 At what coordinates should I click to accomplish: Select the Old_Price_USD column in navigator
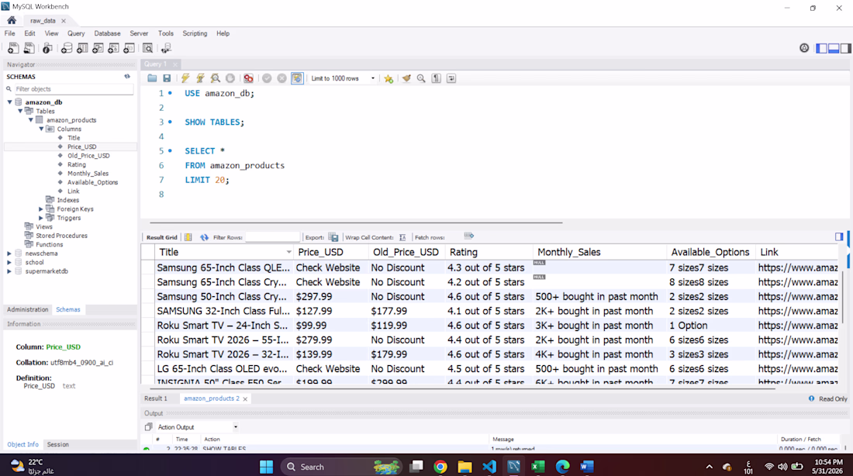point(88,156)
